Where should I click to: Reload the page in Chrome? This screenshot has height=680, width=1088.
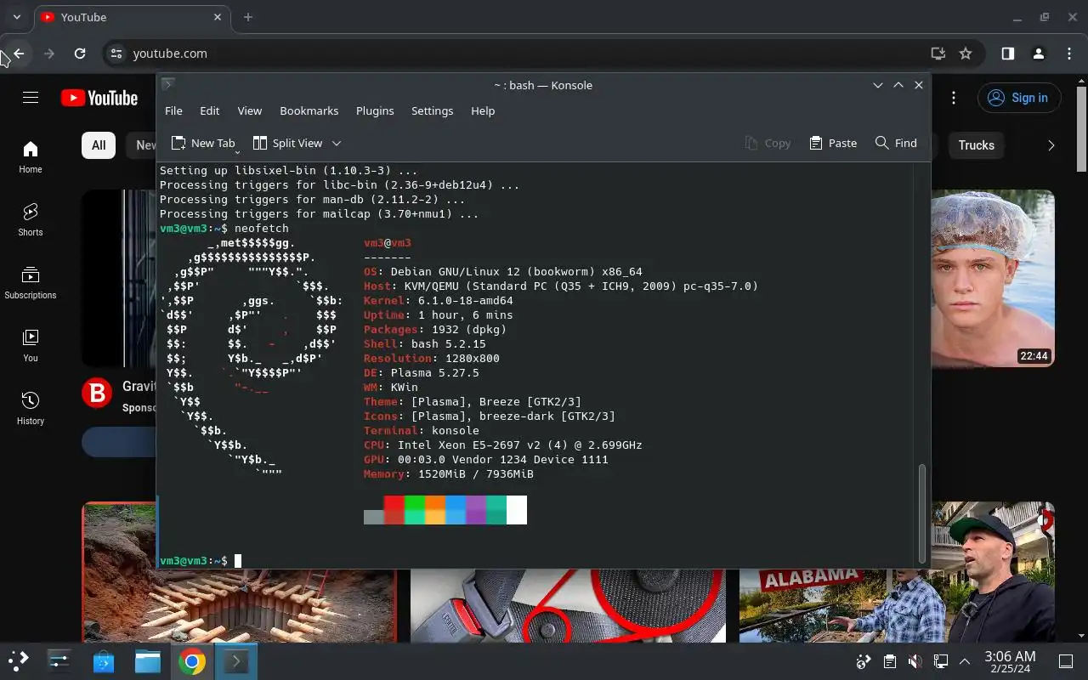point(80,54)
